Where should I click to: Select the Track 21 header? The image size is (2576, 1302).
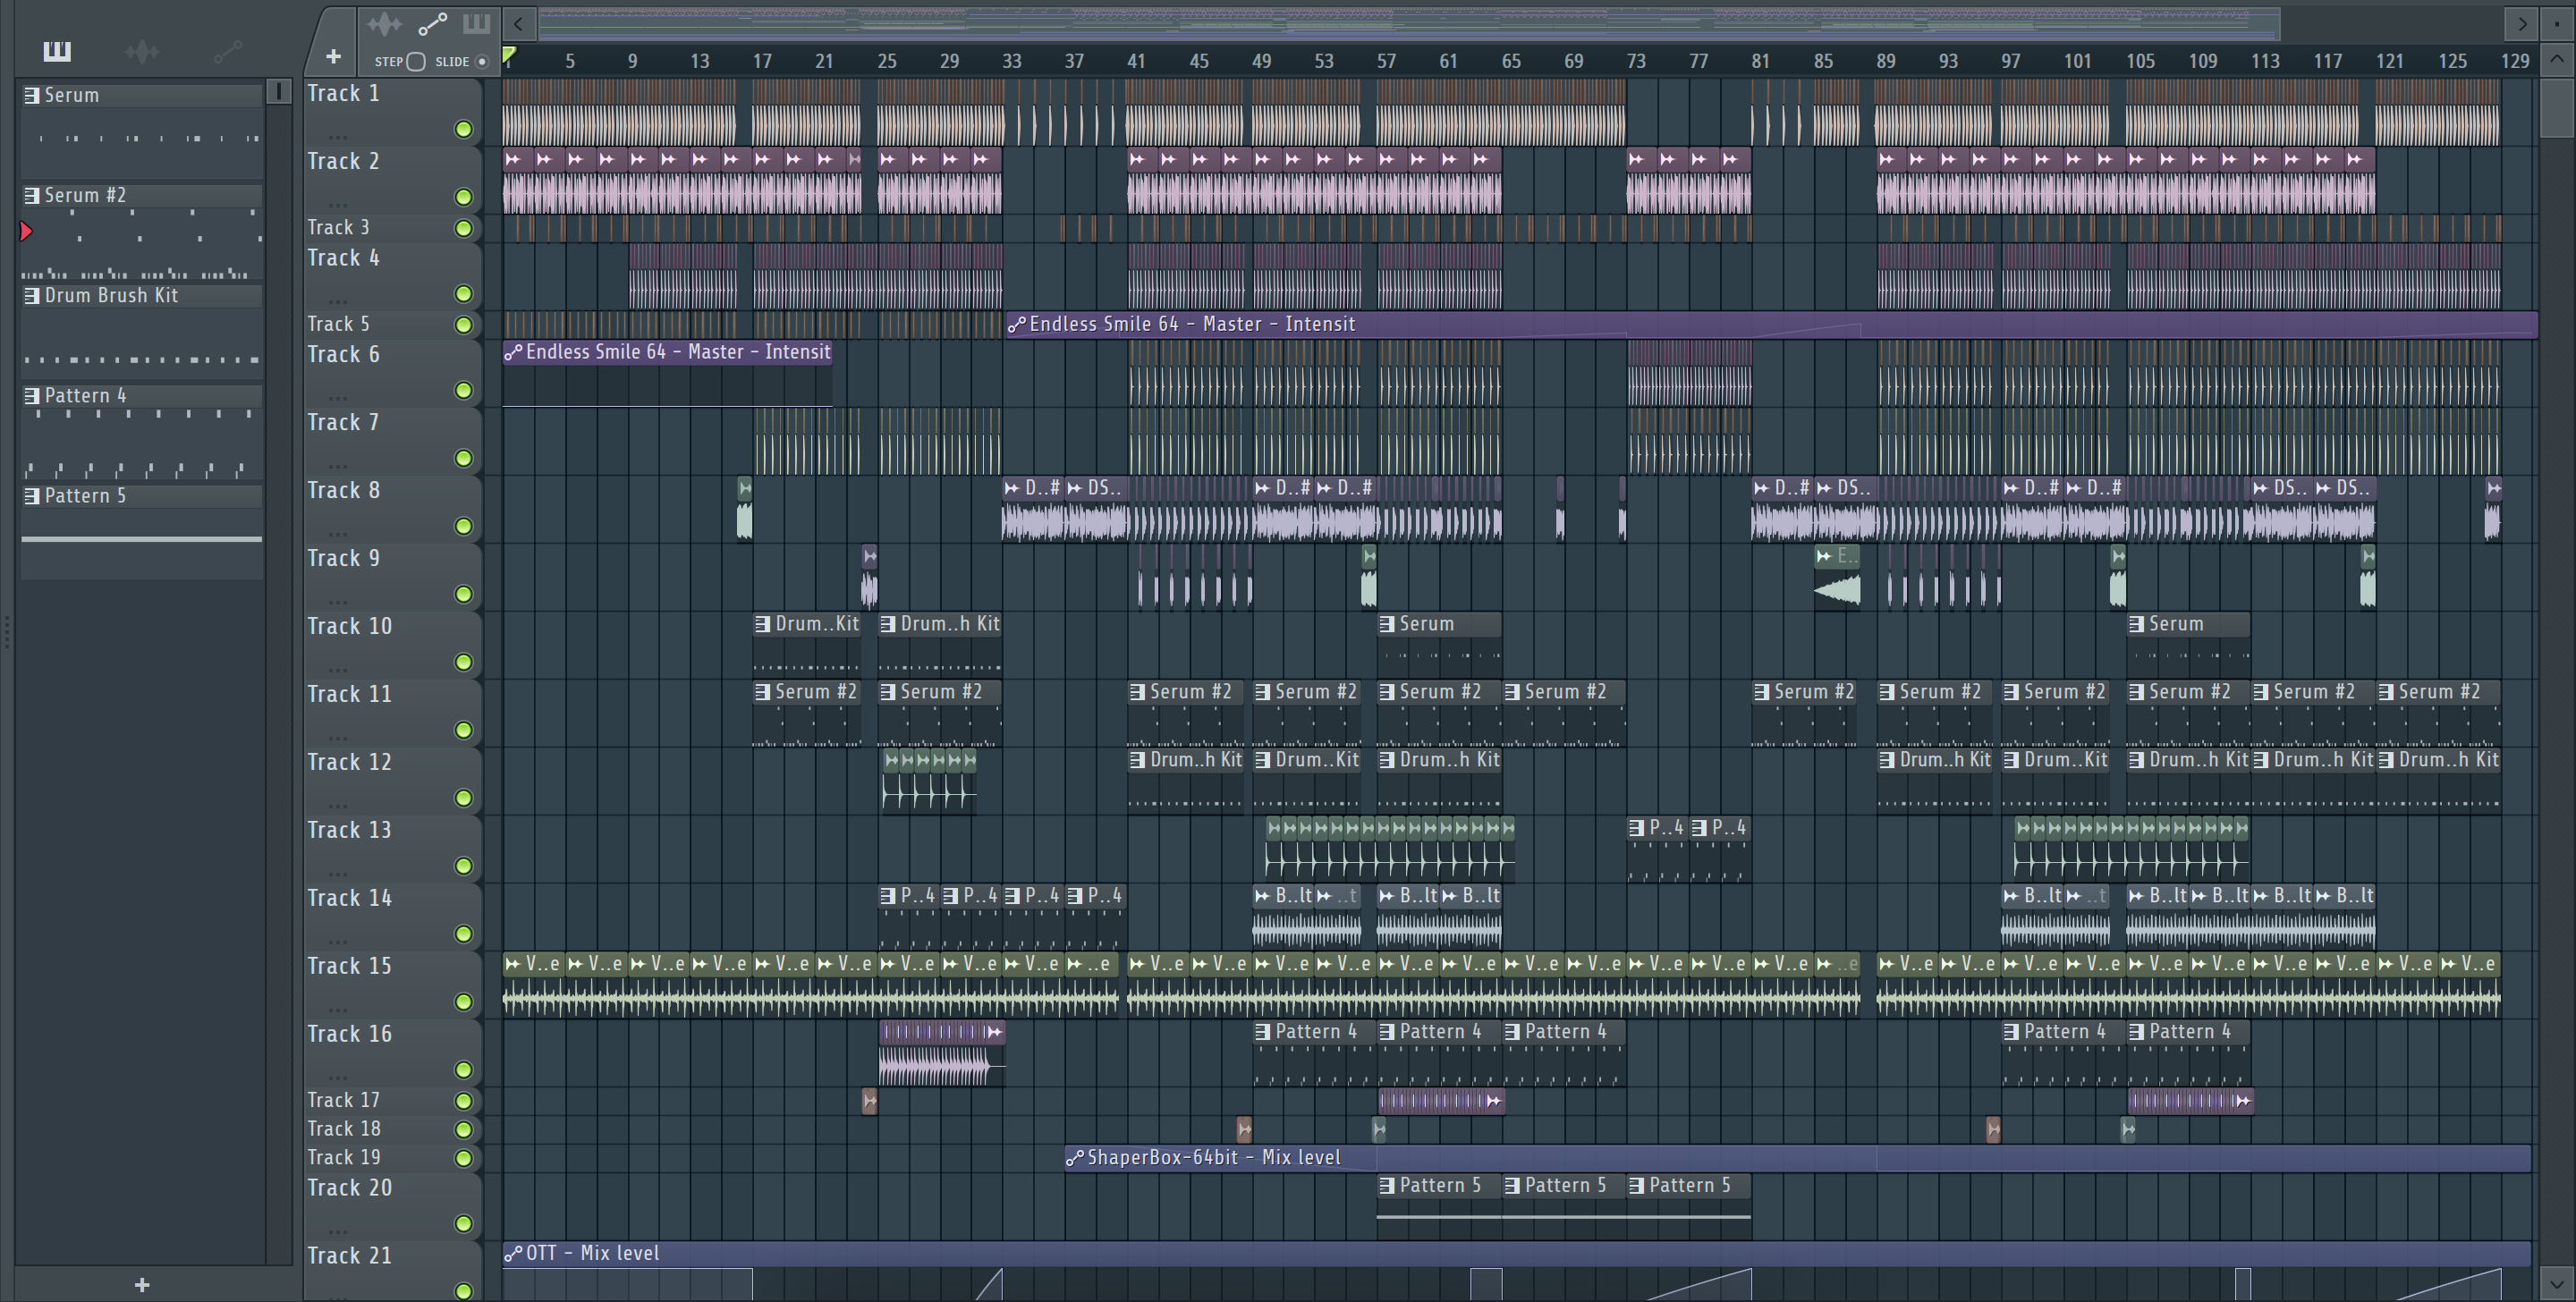[x=392, y=1272]
